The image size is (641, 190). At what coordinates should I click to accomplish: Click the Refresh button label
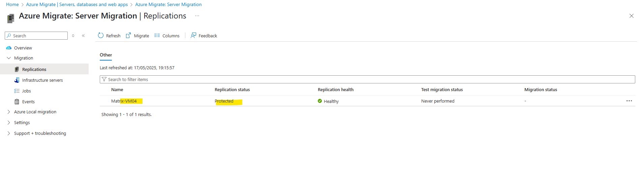coord(113,36)
